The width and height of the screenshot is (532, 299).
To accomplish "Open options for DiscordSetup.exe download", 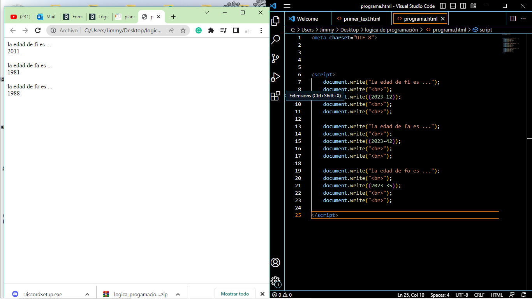I will [x=87, y=294].
